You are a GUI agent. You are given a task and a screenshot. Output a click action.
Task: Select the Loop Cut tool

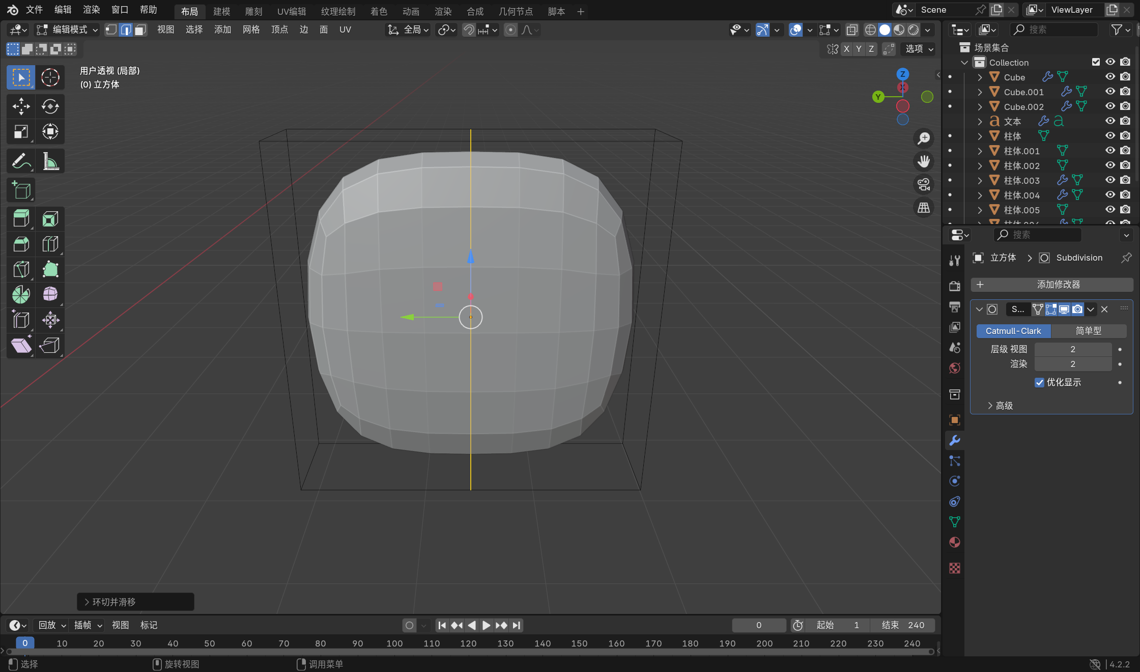coord(50,244)
